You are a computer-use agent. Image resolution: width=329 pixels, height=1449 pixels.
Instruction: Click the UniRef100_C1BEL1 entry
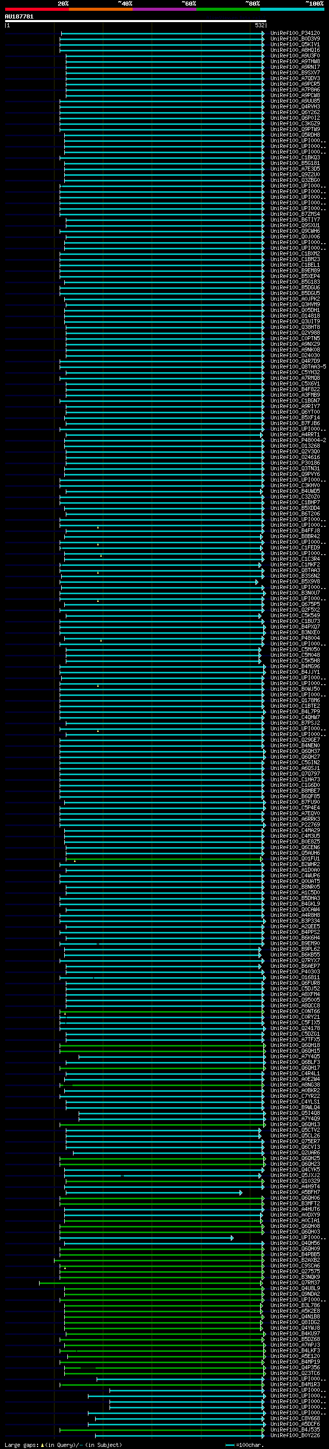pyautogui.click(x=295, y=265)
